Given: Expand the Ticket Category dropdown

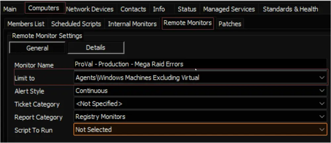Looking at the screenshot, I should (200, 104).
